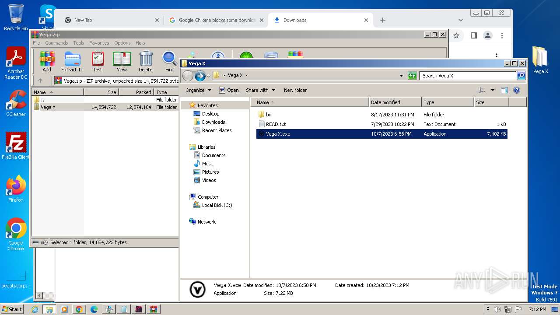
Task: Select the CCleaner desktop icon
Action: (x=16, y=103)
